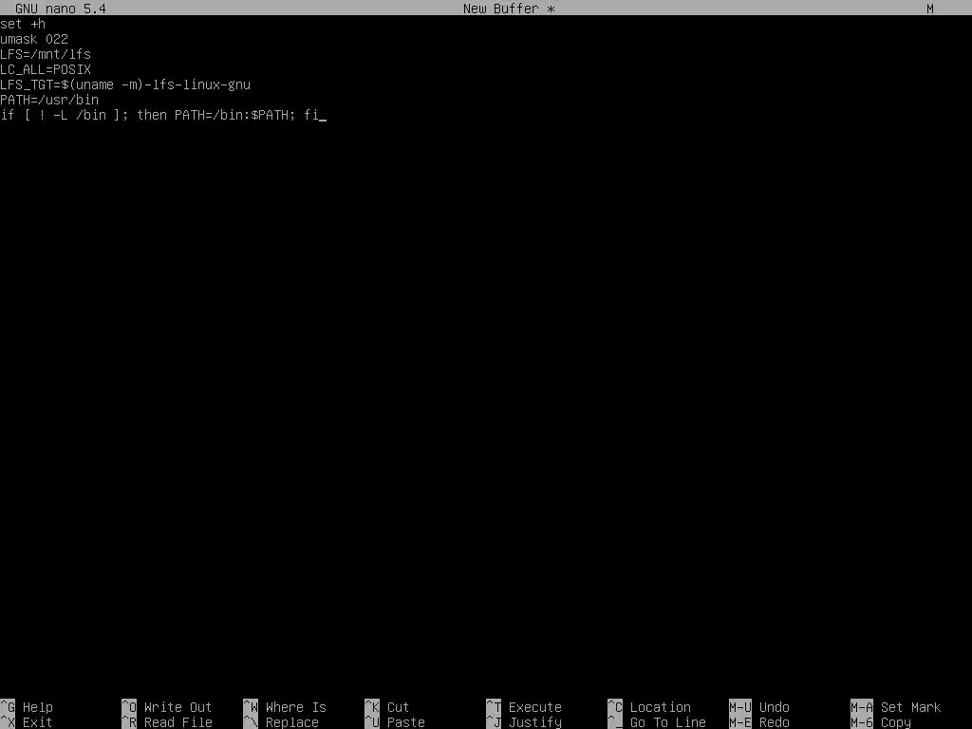Click the ^G Help shortcut
Screen dimensions: 972x729
tap(27, 707)
